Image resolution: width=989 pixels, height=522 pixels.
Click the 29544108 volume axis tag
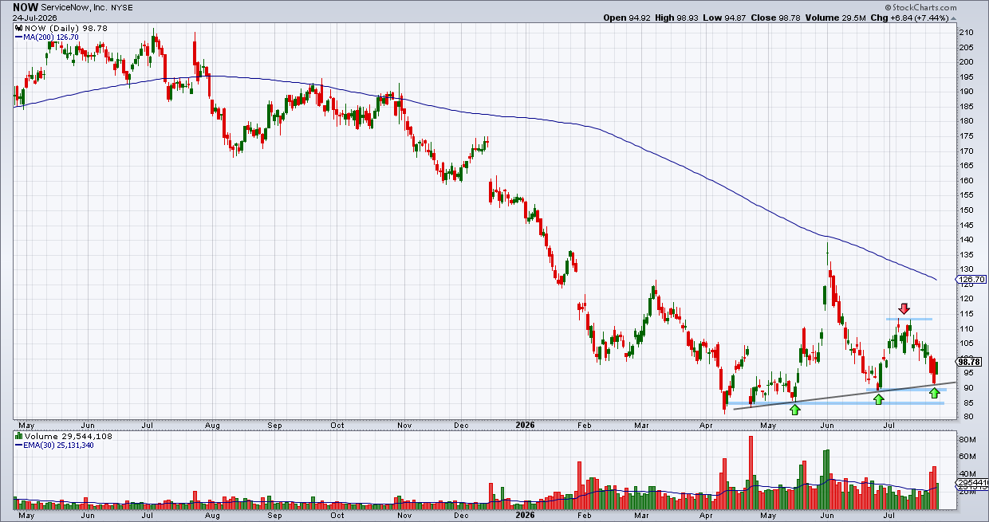tap(973, 483)
